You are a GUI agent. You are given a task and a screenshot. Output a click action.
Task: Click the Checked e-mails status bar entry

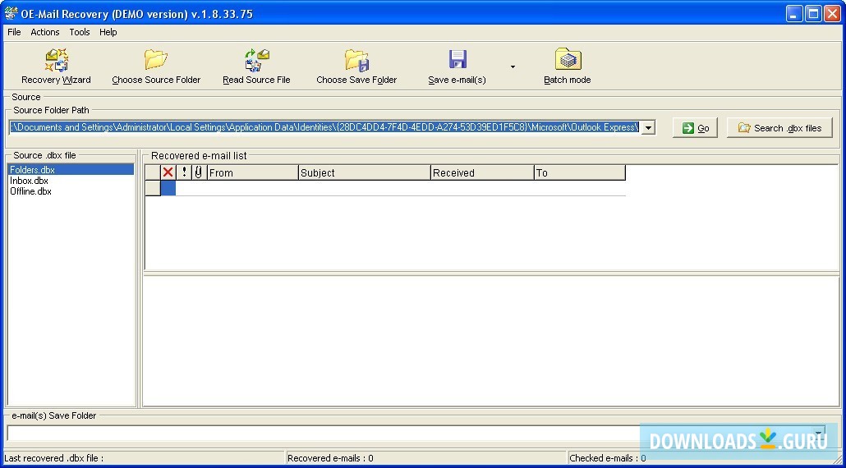608,458
